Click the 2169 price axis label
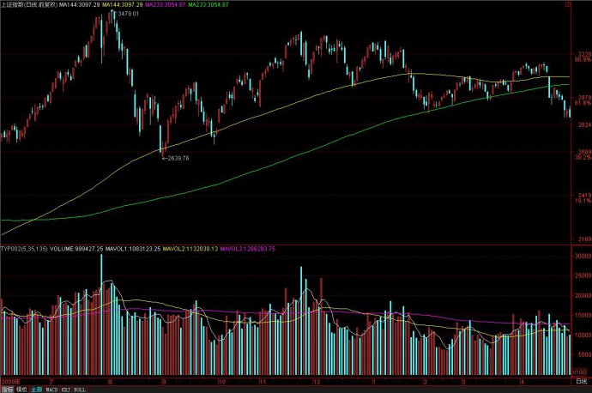 coord(585,239)
